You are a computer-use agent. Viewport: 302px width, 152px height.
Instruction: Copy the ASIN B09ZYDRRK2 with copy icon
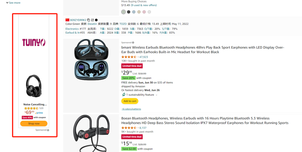[89, 20]
